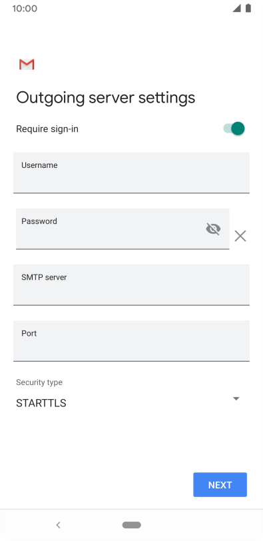
Task: Focus the Username input field
Action: [131, 173]
